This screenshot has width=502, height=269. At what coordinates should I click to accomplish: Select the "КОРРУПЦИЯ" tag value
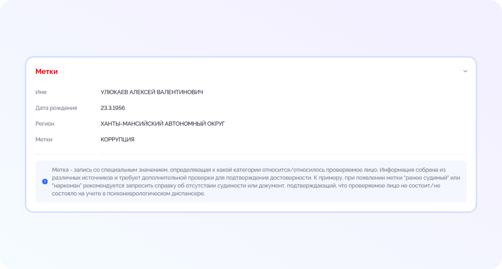pyautogui.click(x=117, y=139)
